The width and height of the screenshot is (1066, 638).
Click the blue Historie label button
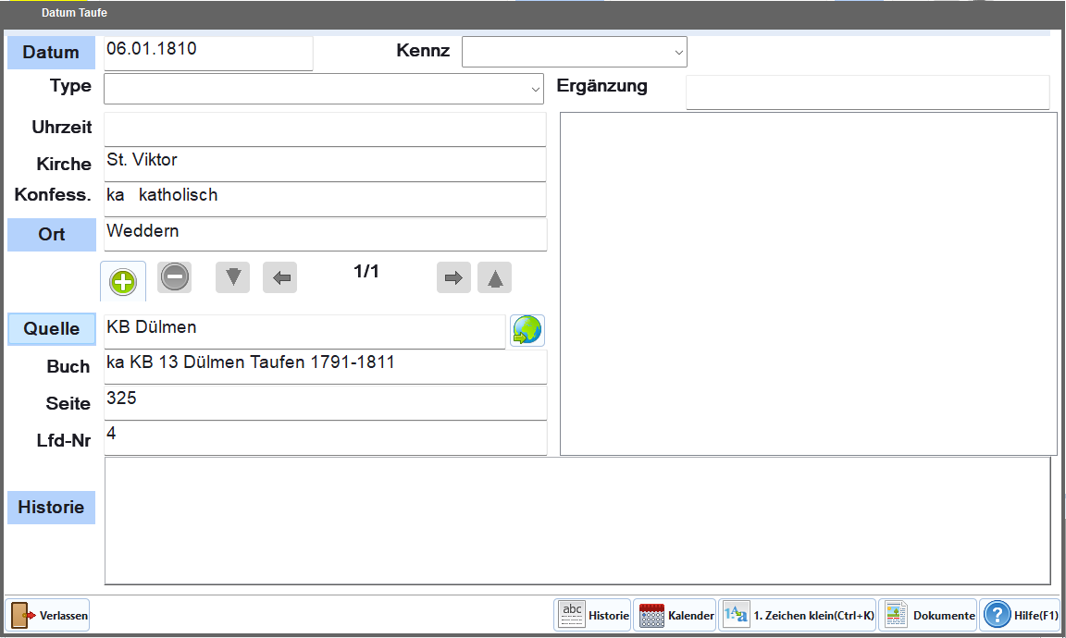51,508
